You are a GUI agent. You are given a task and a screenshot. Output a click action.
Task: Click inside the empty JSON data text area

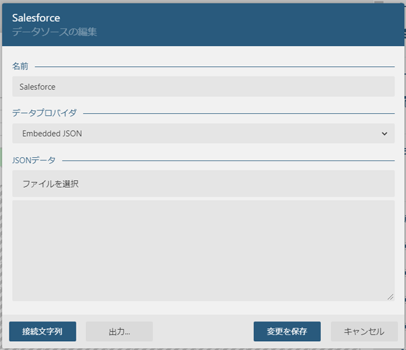tap(203, 250)
